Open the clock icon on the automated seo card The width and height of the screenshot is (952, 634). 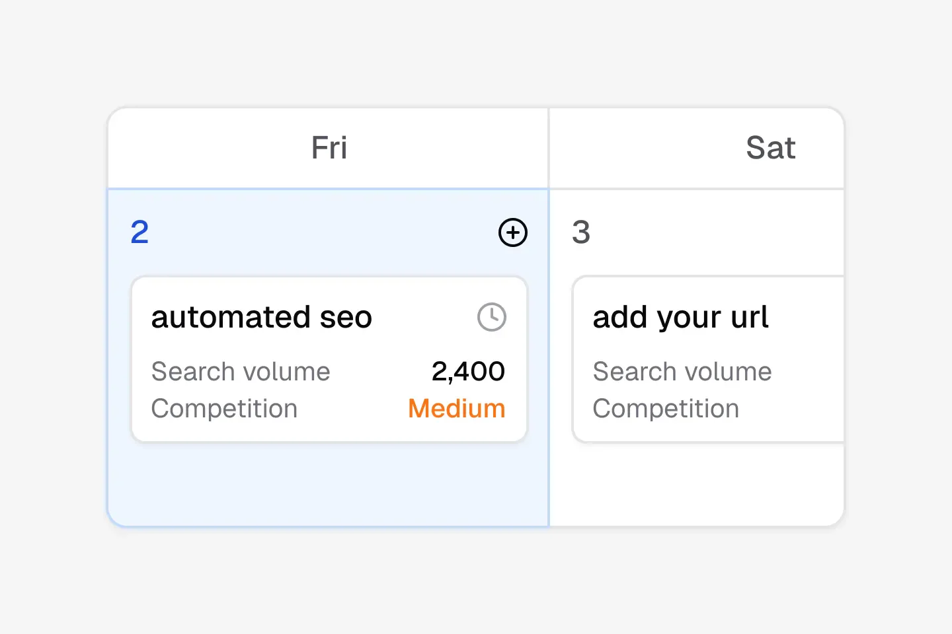[491, 317]
